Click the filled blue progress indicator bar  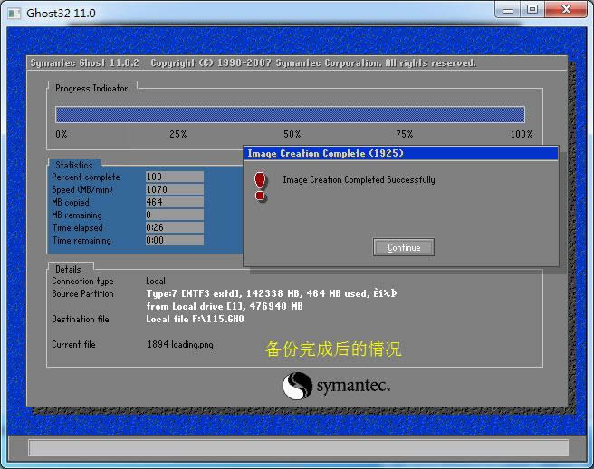tap(290, 114)
